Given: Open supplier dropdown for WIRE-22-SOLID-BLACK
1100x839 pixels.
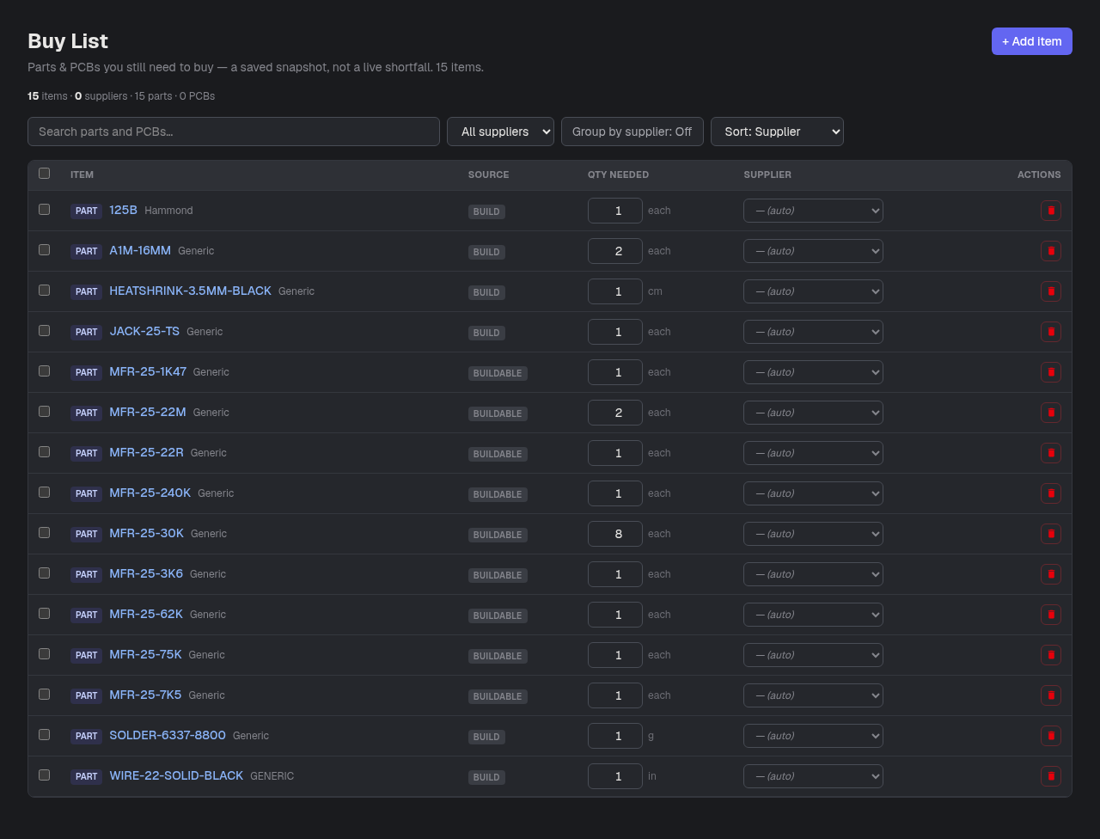Looking at the screenshot, I should [x=813, y=776].
